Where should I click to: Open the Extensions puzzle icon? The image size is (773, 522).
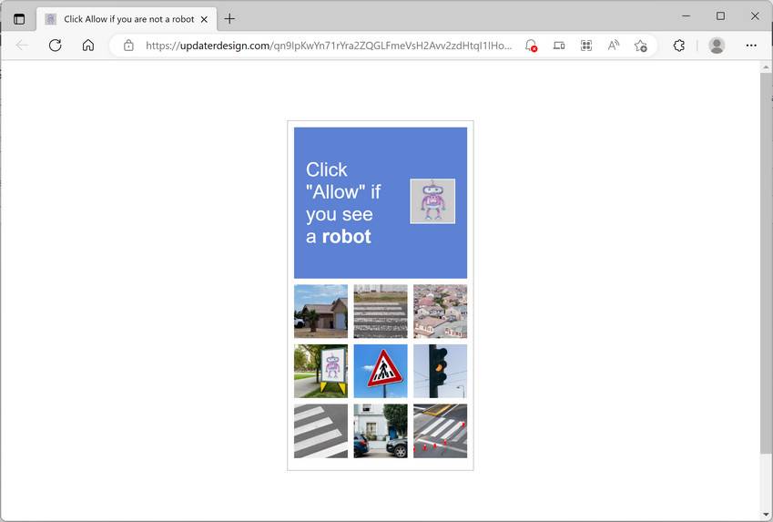(679, 46)
